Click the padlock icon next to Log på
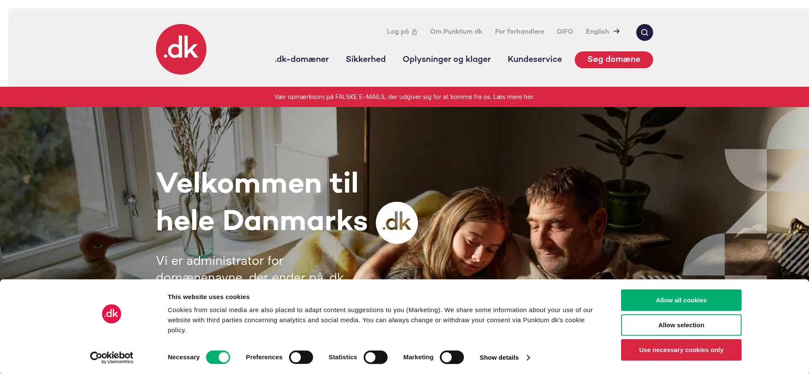Viewport: 809px width, 374px height. click(414, 32)
